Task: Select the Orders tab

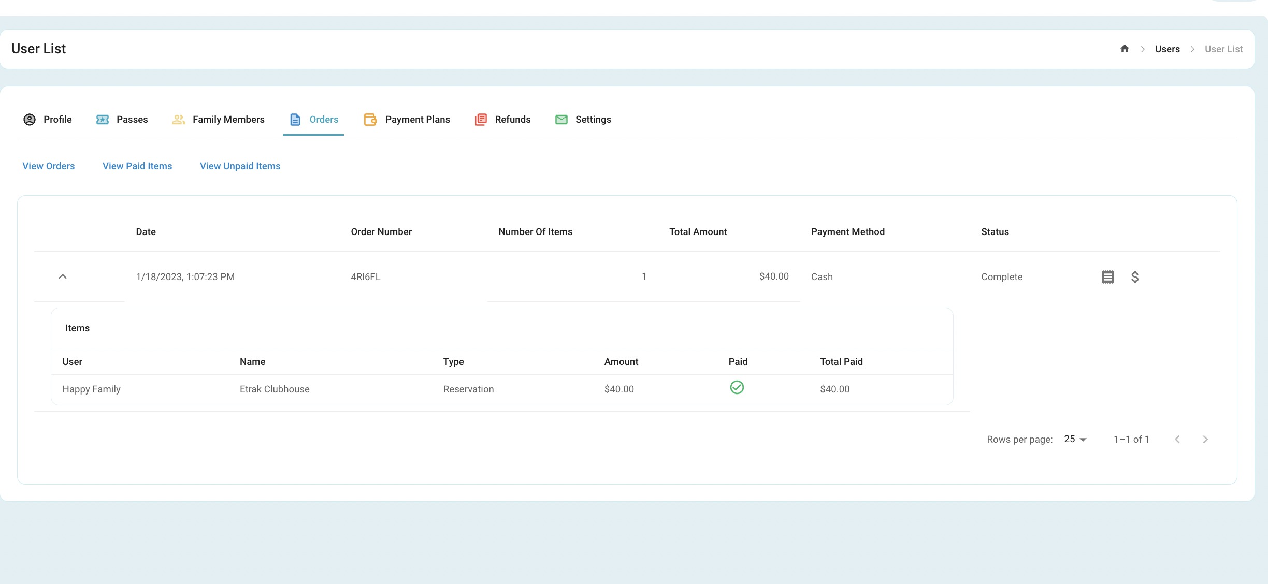Action: 313,120
